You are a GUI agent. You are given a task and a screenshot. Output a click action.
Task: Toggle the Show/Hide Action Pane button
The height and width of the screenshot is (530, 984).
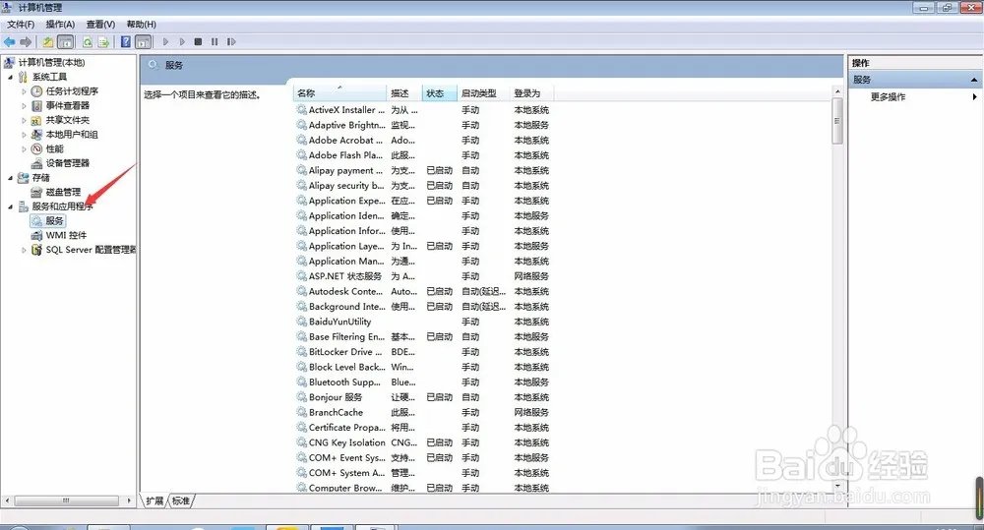[x=143, y=42]
